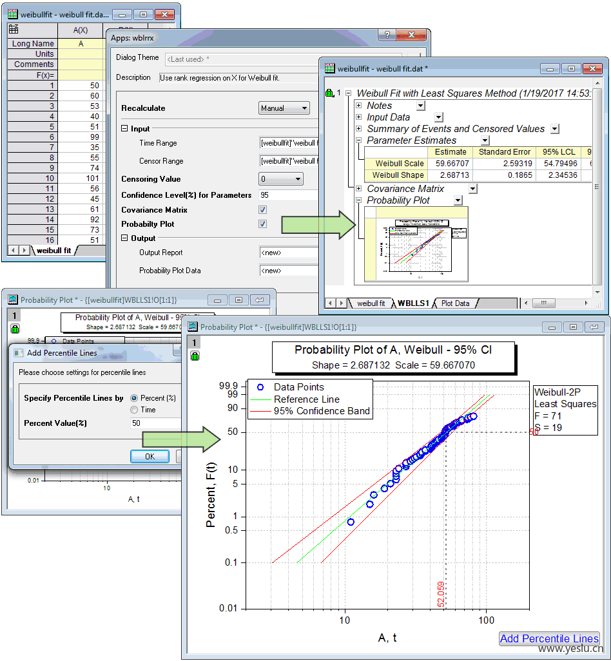Click the Censor Range input field
The image size is (611, 661).
tap(289, 161)
